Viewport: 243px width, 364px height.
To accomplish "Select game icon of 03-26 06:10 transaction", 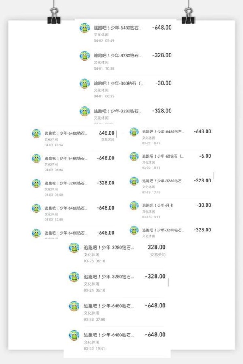I will [74, 248].
